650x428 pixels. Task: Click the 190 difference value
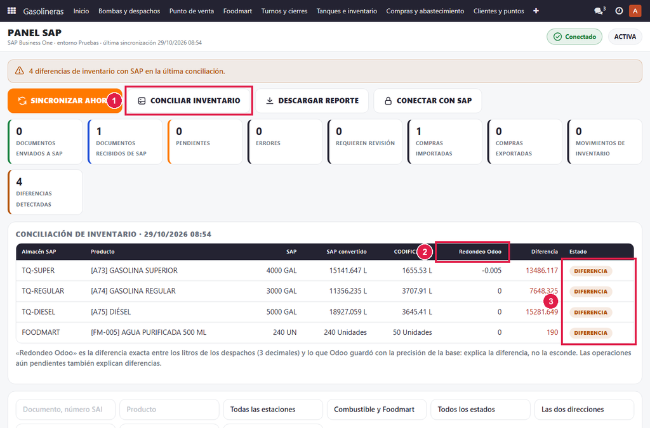pyautogui.click(x=552, y=332)
